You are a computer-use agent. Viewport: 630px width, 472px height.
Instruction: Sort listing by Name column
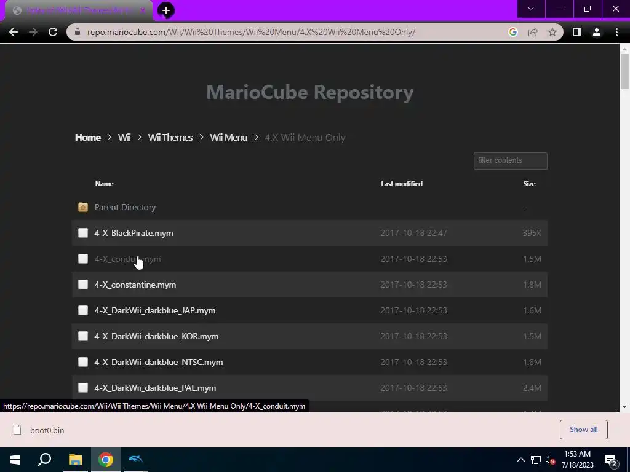tap(104, 184)
